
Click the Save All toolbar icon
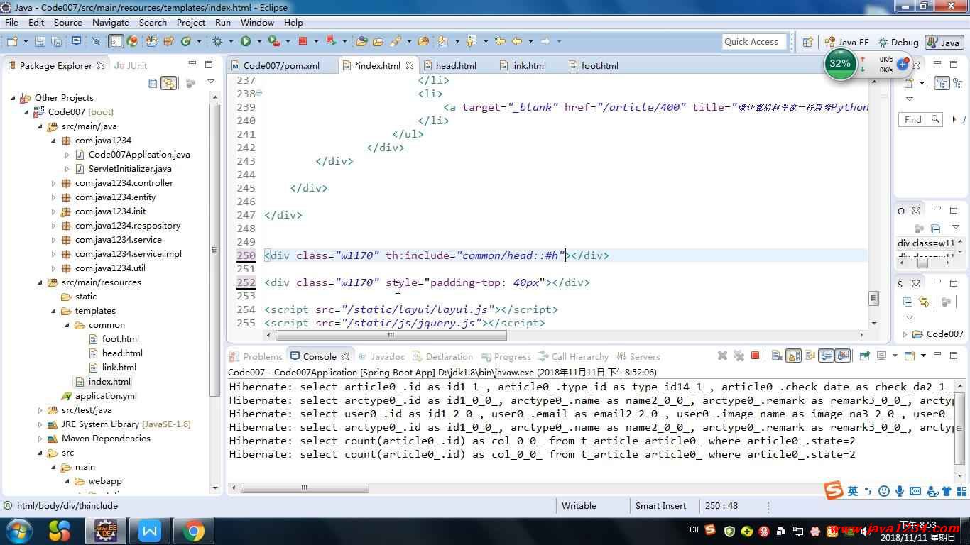click(56, 41)
